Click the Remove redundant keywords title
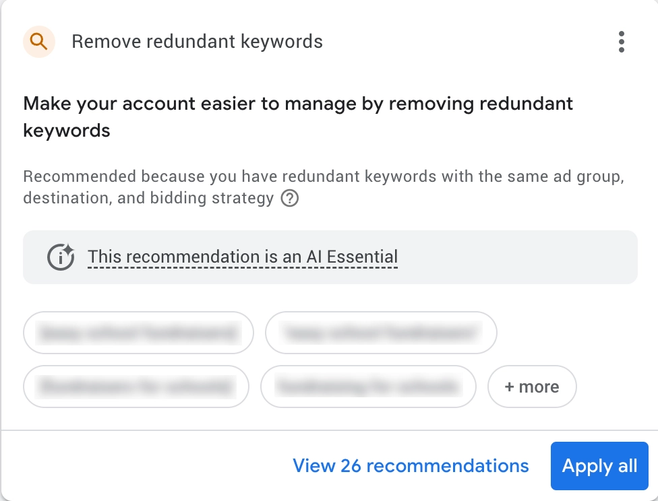Viewport: 658px width, 501px height. 198,41
